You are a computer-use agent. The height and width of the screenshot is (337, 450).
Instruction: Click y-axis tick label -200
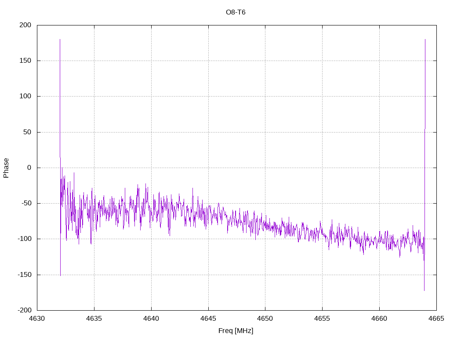click(25, 310)
